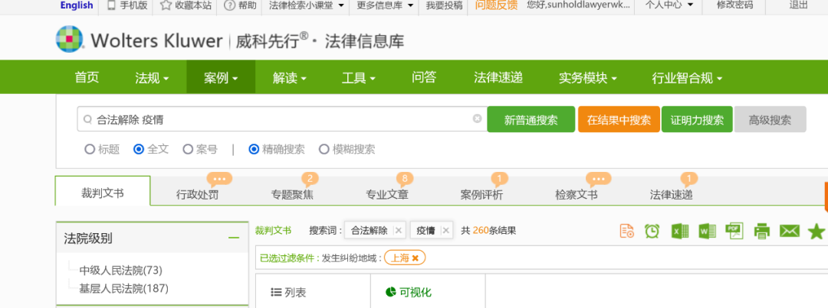The height and width of the screenshot is (308, 828).
Task: Filter by 基层人民法院(187)
Action: (x=124, y=288)
